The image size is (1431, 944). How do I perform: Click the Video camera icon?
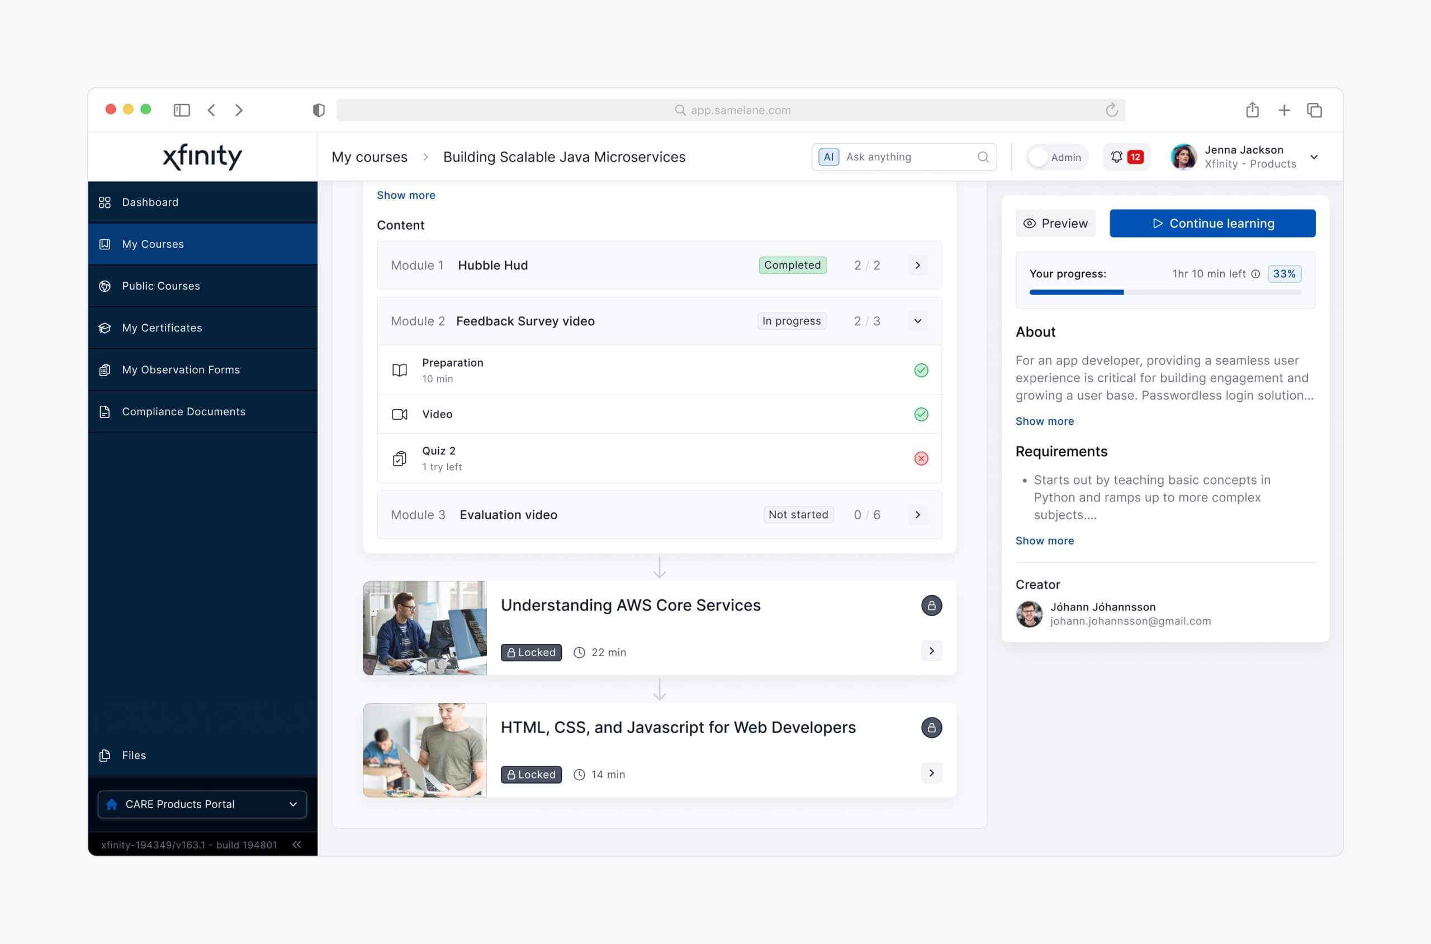399,414
